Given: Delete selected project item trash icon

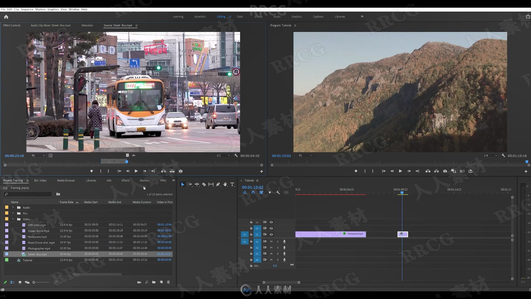Looking at the screenshot, I should (x=168, y=282).
